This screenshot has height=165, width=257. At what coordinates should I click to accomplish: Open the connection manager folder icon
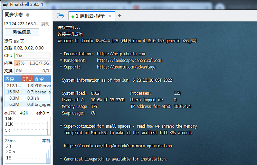(x=60, y=16)
